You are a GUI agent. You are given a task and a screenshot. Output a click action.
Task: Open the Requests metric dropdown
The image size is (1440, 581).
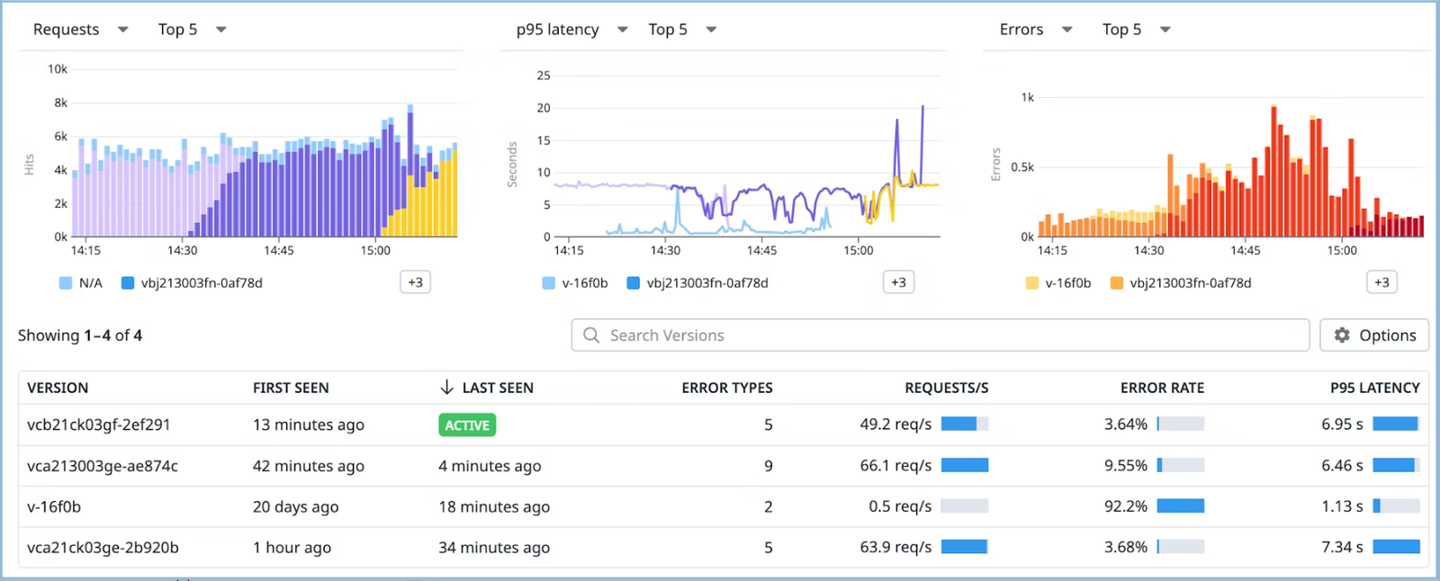(81, 30)
